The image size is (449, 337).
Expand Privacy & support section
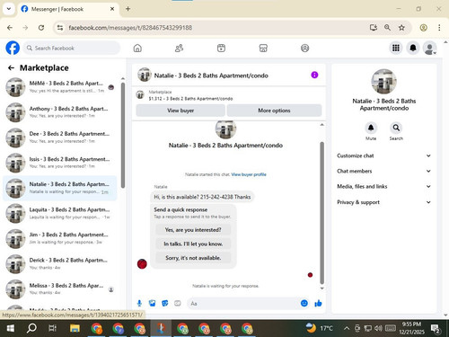coord(384,202)
